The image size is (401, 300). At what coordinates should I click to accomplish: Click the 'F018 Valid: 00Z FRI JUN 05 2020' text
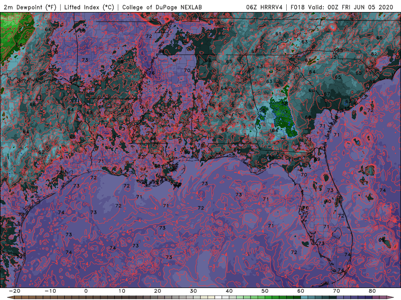point(342,7)
